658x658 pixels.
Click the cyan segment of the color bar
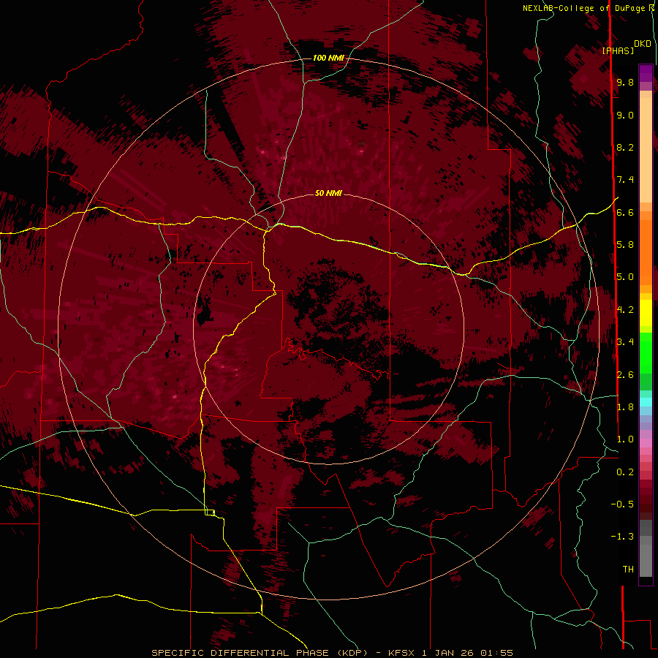[646, 402]
